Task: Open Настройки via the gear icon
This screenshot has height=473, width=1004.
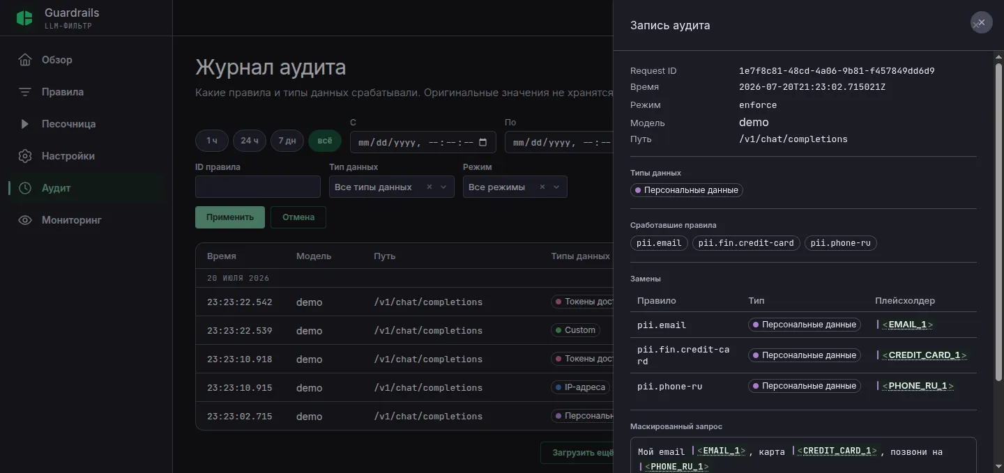Action: click(25, 156)
